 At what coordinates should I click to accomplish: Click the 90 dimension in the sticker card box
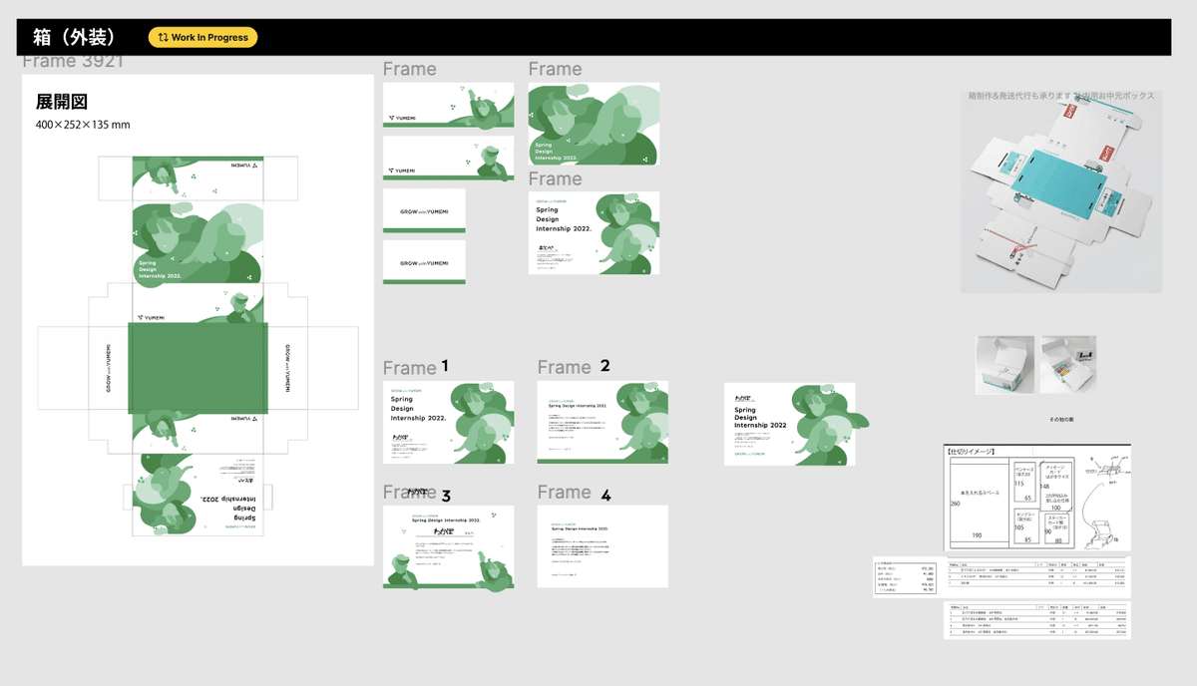(1047, 531)
